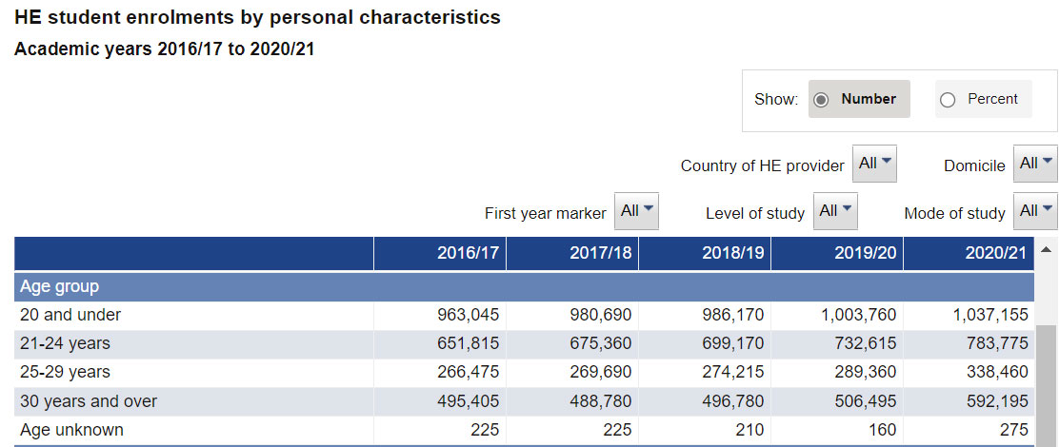
Task: Select the '25-29 years' row label
Action: [65, 372]
